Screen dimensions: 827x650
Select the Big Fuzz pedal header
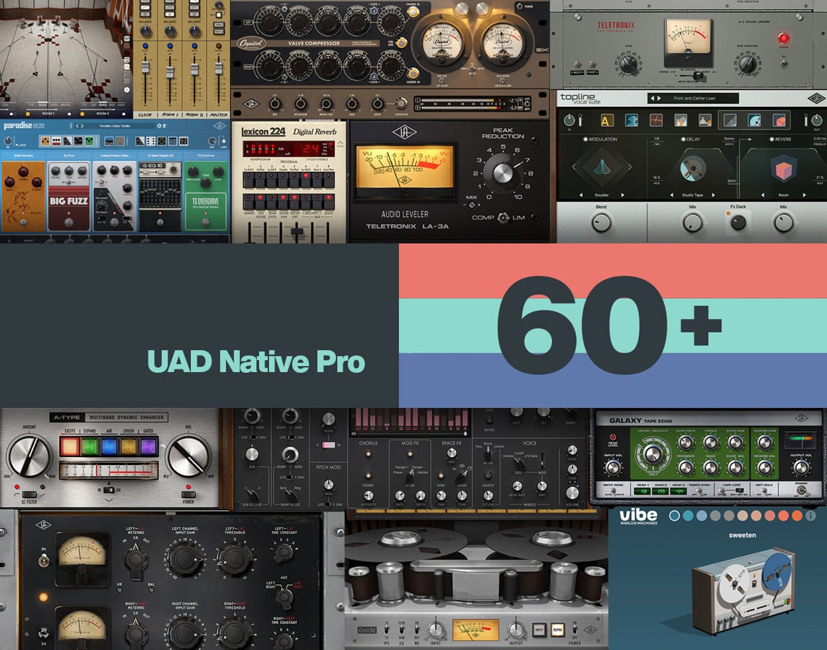[x=69, y=155]
